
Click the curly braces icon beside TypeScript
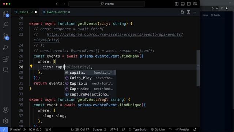(x=130, y=129)
